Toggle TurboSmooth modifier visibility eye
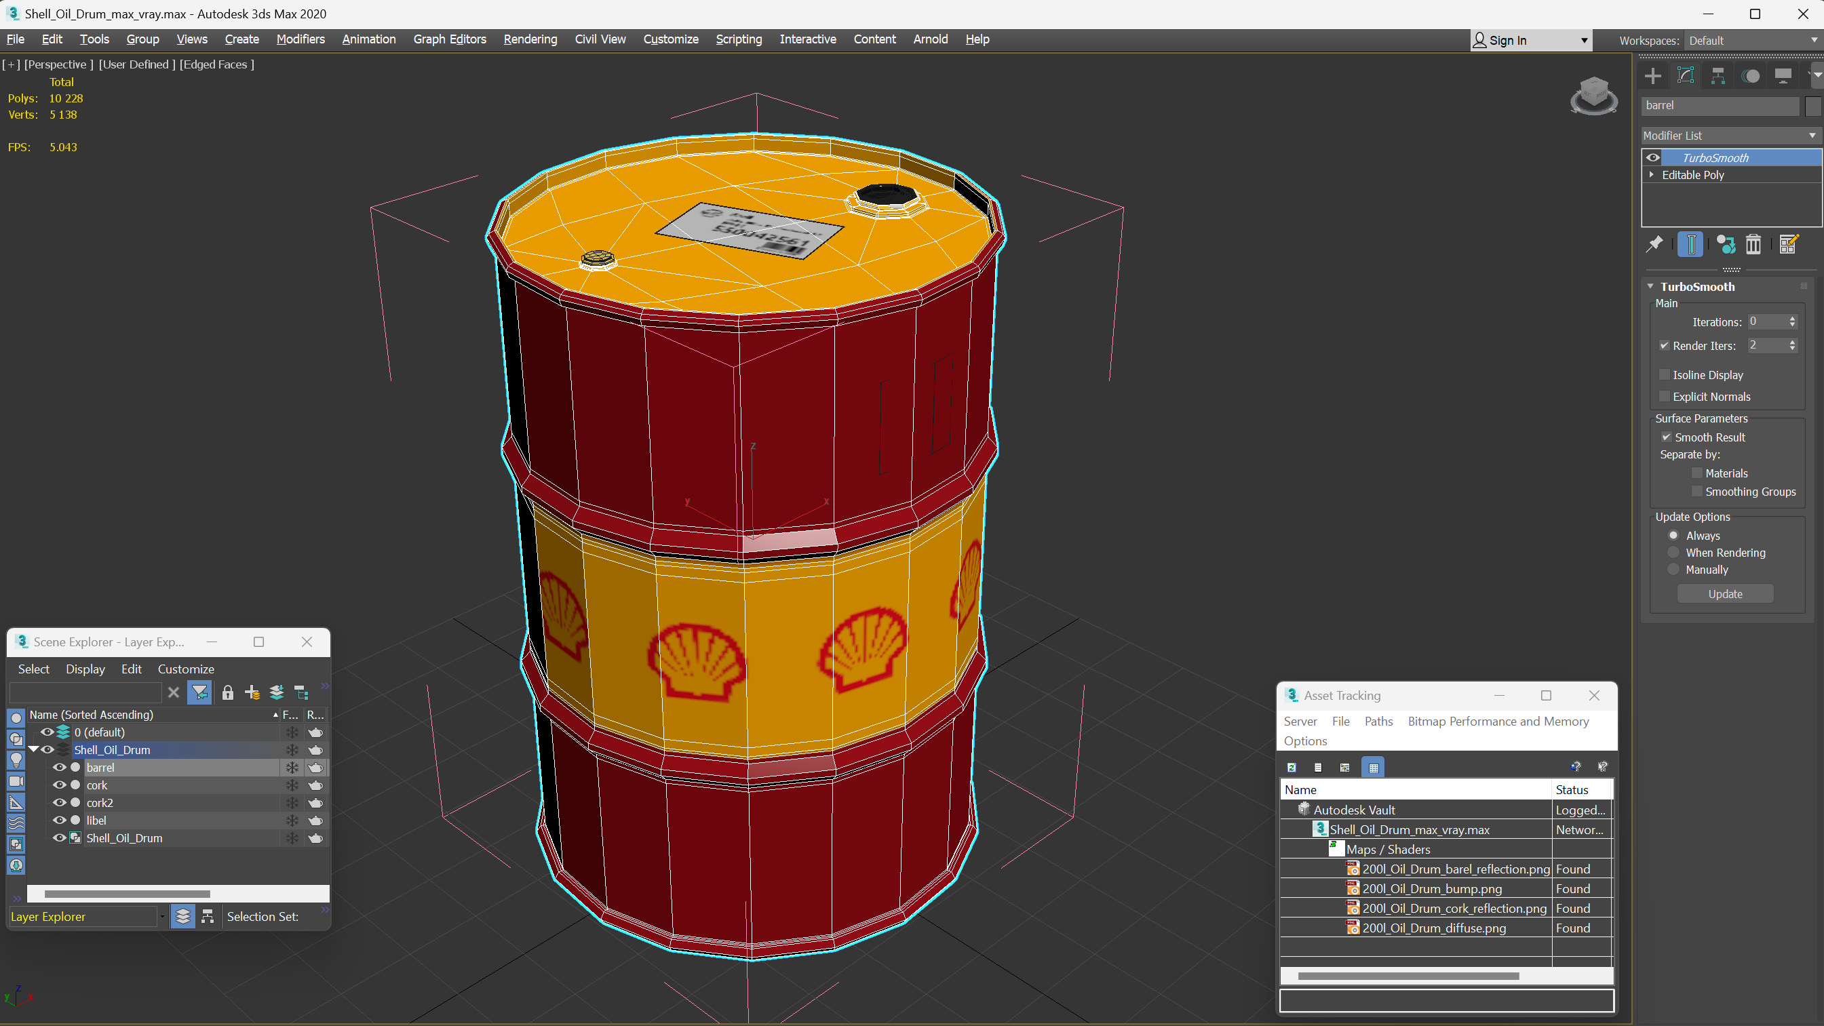 [1652, 157]
